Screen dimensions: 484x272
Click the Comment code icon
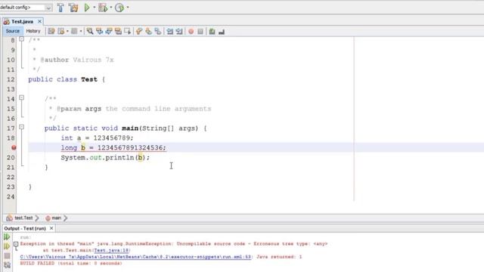point(212,31)
